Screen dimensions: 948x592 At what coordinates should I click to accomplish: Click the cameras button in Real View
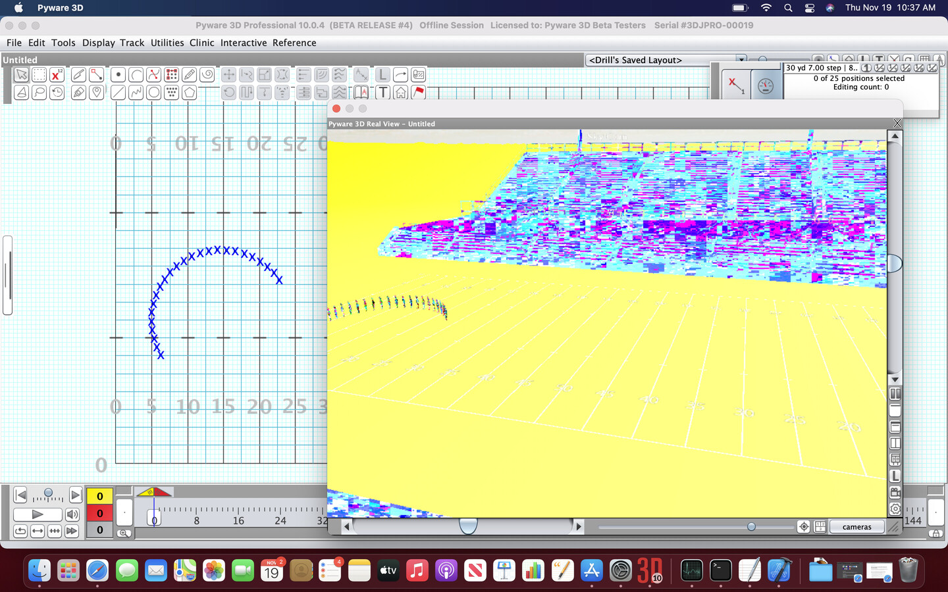(x=856, y=527)
